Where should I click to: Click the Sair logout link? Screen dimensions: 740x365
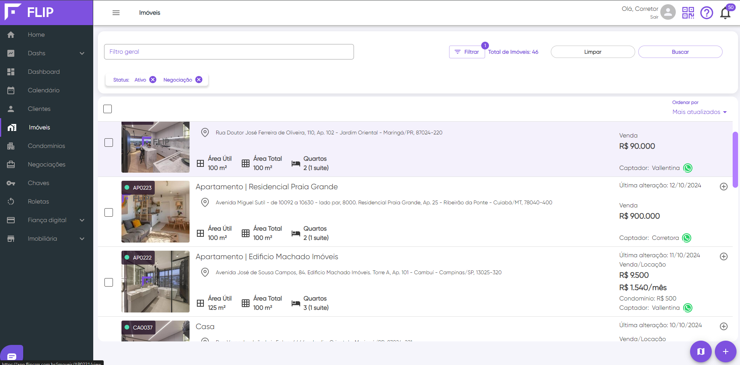click(x=654, y=17)
